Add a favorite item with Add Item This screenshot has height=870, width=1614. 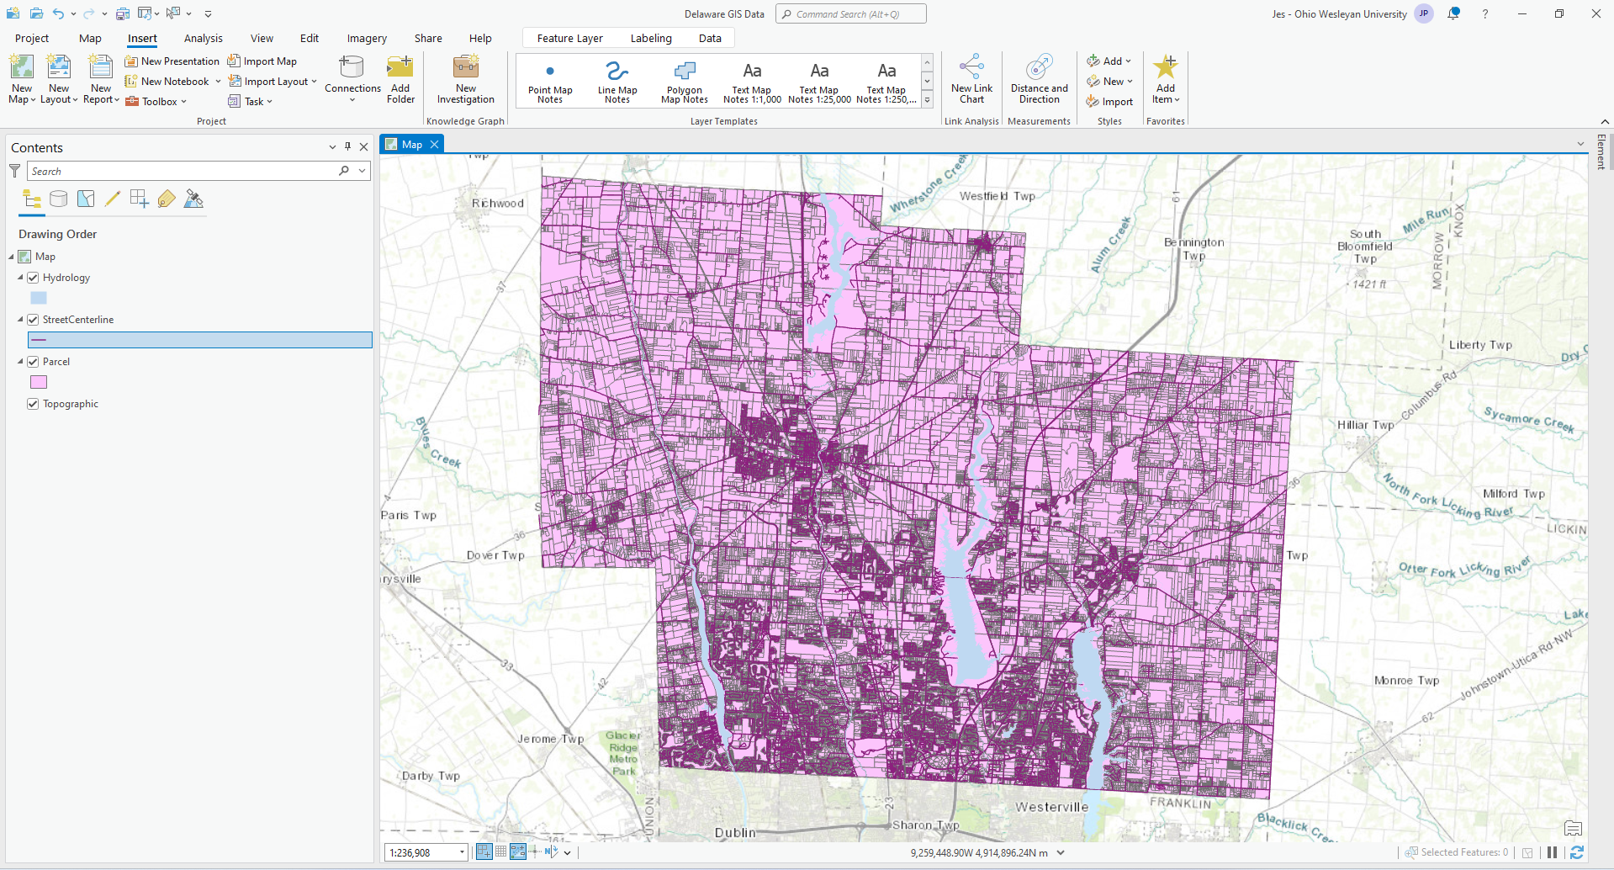point(1166,80)
